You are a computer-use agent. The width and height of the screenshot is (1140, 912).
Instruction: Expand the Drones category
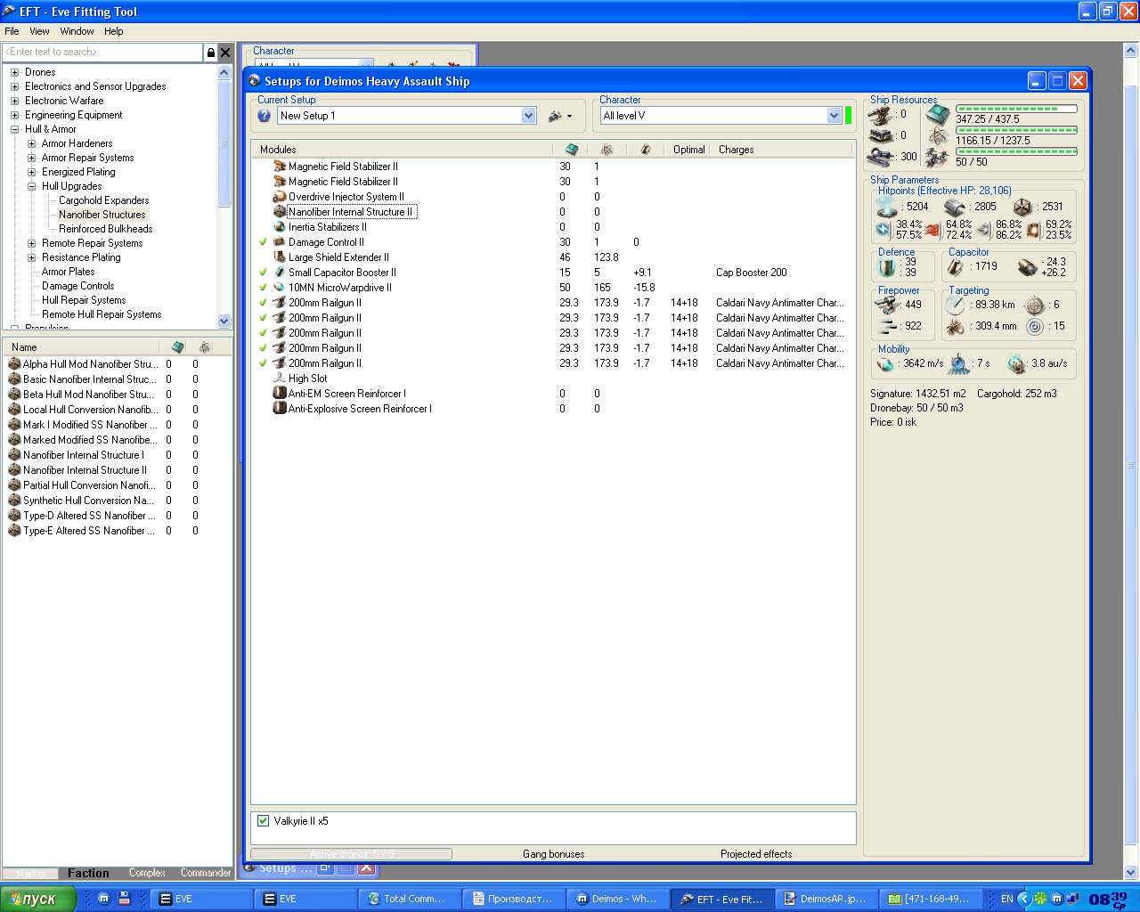(x=14, y=72)
